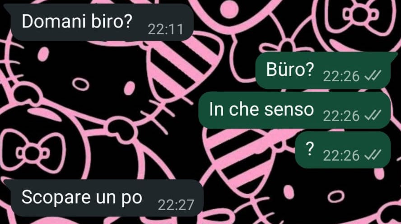Tap the 22:27 timestamp on last message
The height and width of the screenshot is (224, 401).
tap(176, 205)
